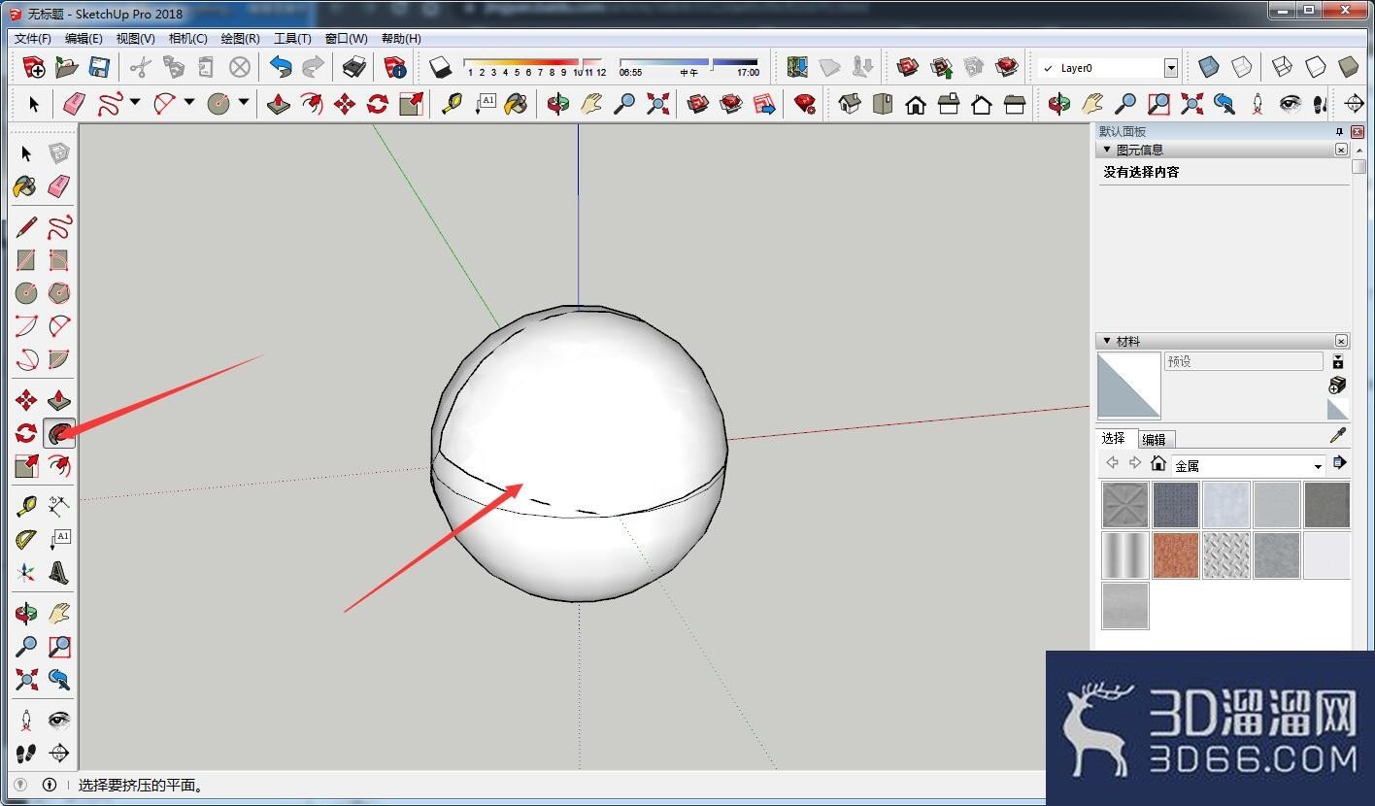Click the material name 预设 field
Screen dimensions: 1375x806
coord(1243,361)
